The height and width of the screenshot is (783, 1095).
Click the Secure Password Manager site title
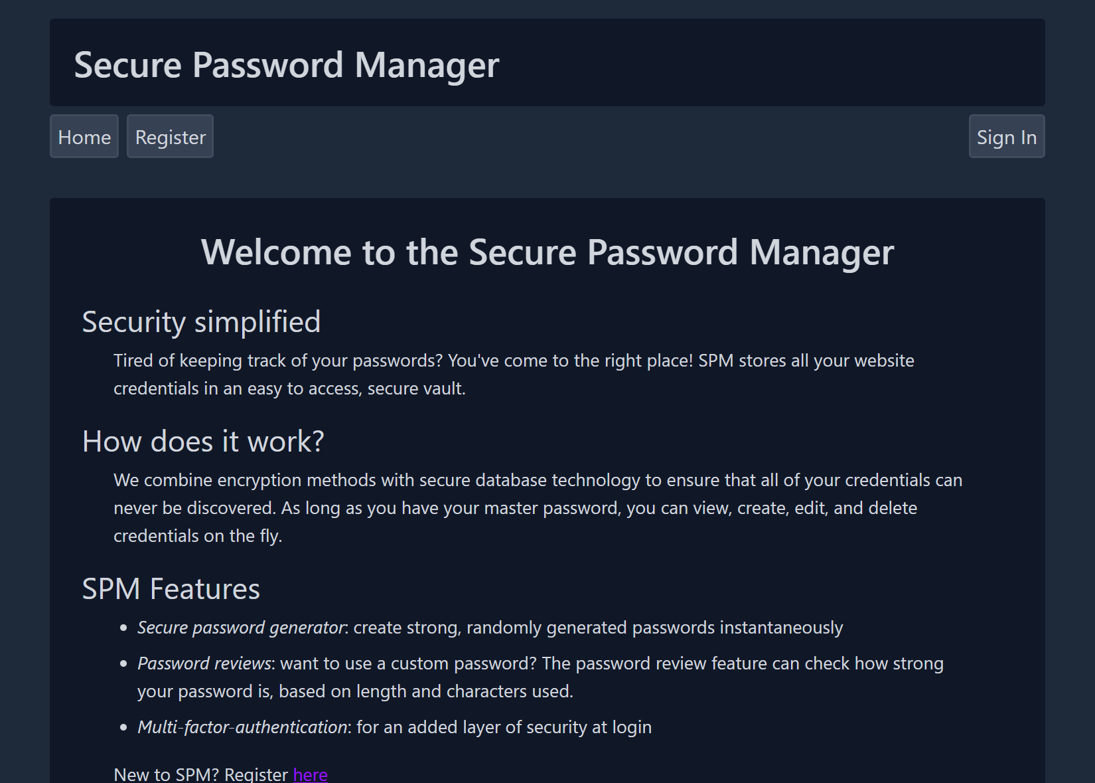(286, 65)
